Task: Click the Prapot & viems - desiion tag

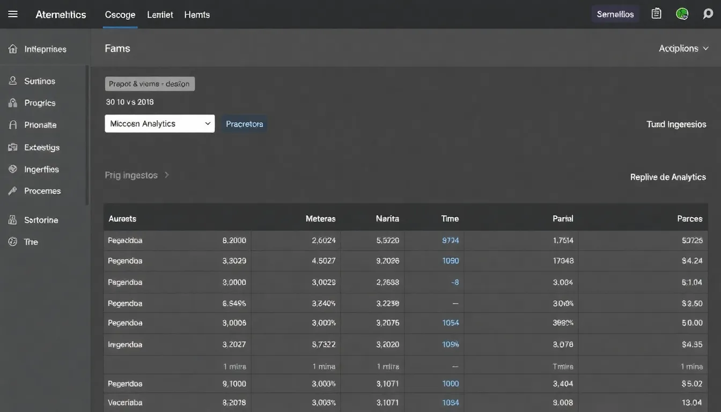Action: click(150, 84)
